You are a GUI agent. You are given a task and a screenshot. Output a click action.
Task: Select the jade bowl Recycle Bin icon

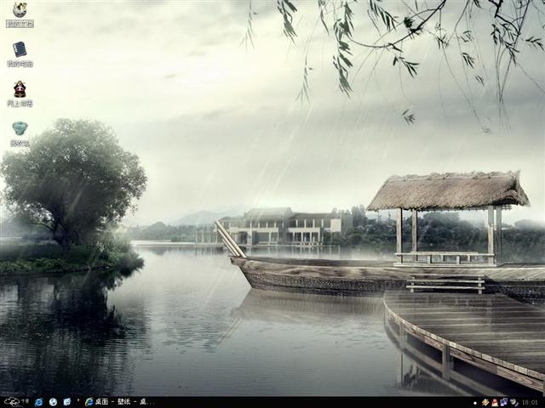20,128
